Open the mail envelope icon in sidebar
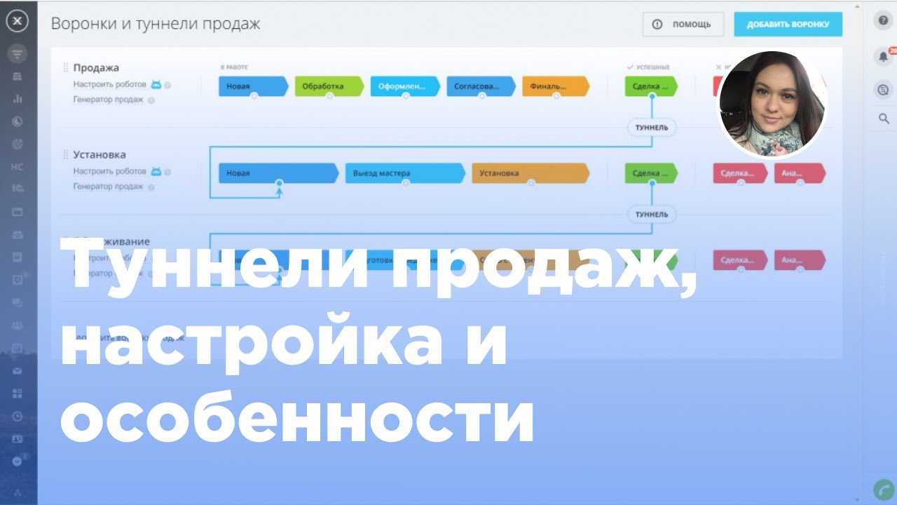The image size is (897, 505). coord(18,371)
